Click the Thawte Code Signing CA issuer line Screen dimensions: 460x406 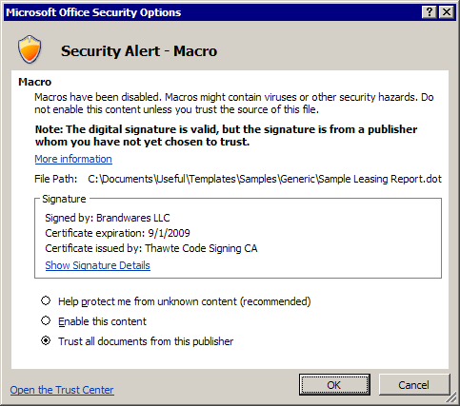(x=151, y=248)
